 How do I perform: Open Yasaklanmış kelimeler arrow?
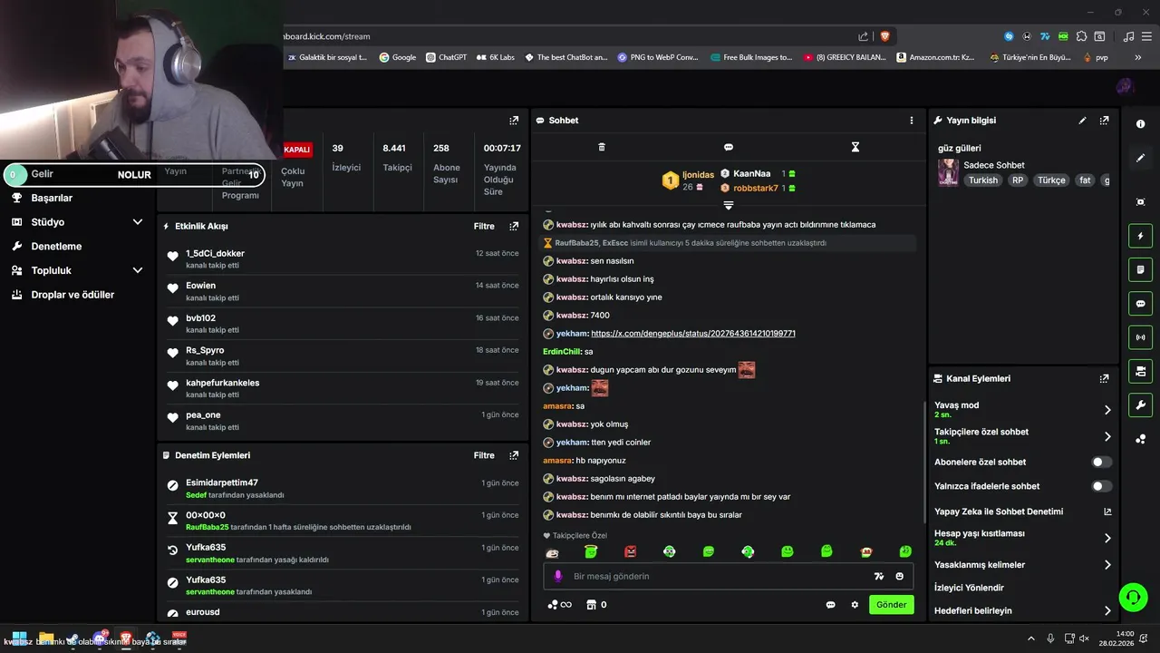[x=1107, y=565]
